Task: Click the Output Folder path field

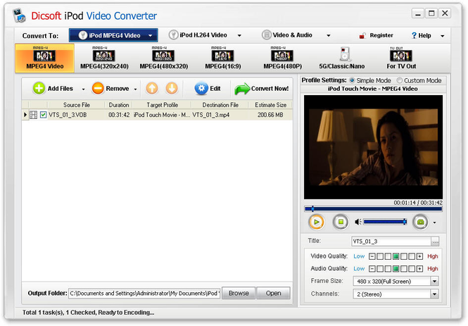Action: [x=144, y=293]
